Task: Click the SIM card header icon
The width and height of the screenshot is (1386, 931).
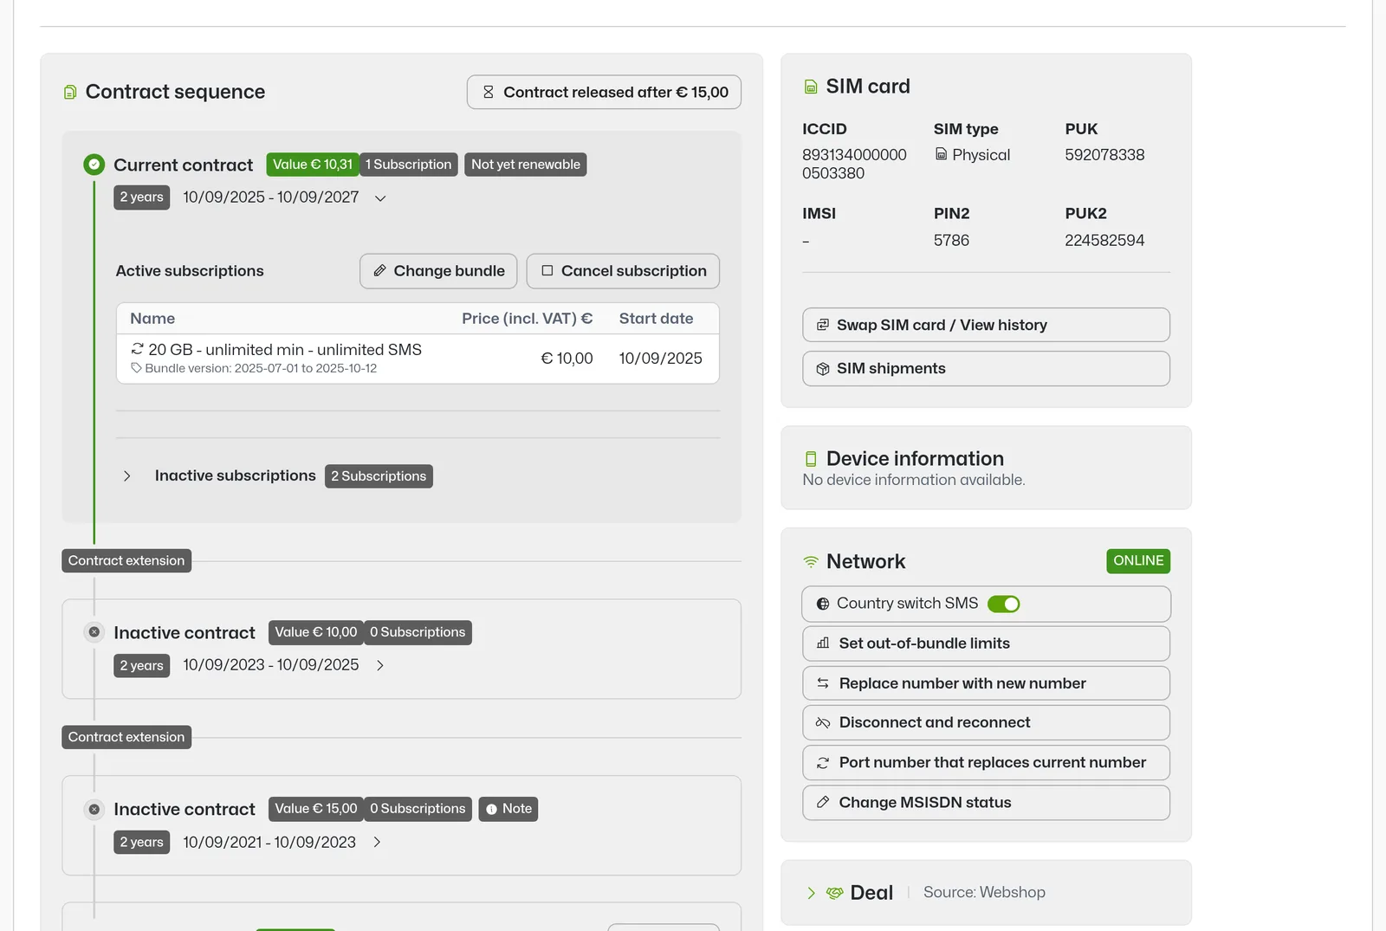Action: pyautogui.click(x=811, y=87)
